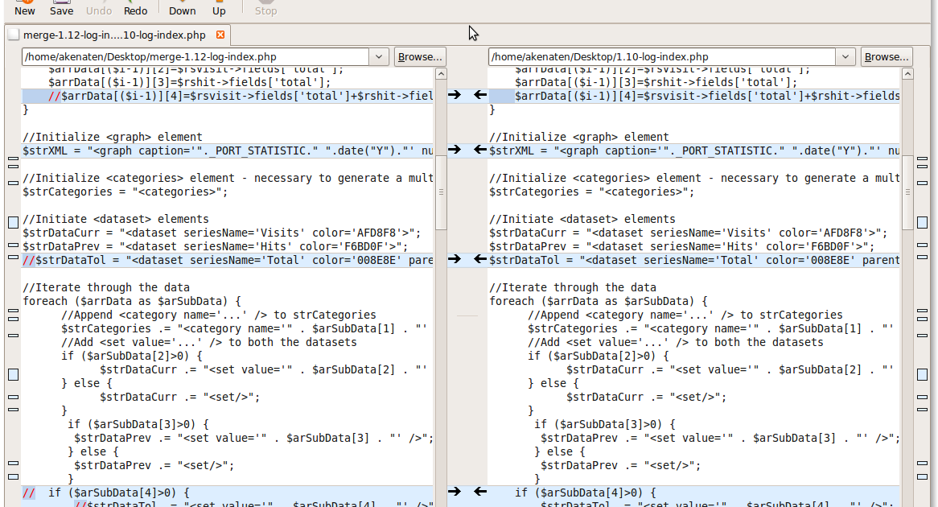The width and height of the screenshot is (938, 507).
Task: Click left pane comment //Initialize <graph> element
Action: (113, 137)
